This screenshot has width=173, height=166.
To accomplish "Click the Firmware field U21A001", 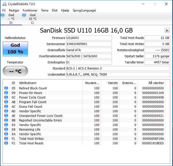I will click(89, 38).
